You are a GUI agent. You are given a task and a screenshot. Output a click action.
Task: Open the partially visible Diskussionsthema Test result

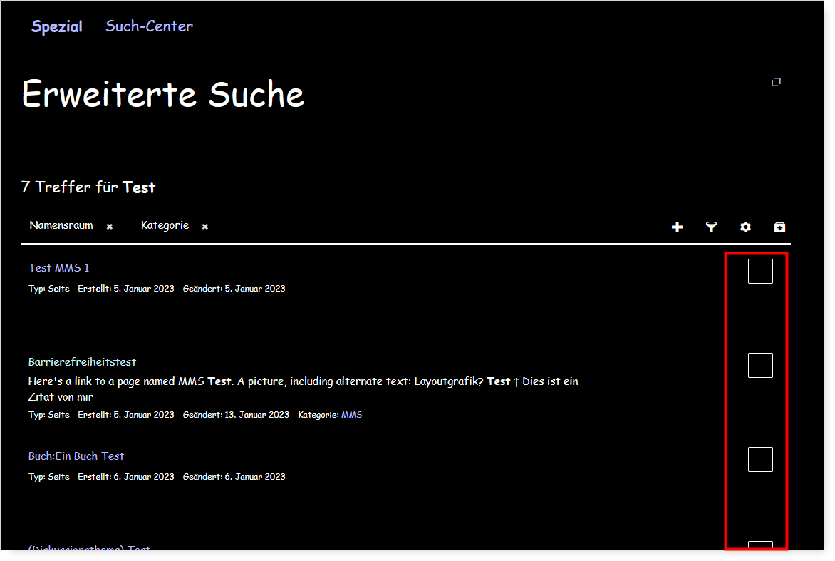pyautogui.click(x=90, y=547)
